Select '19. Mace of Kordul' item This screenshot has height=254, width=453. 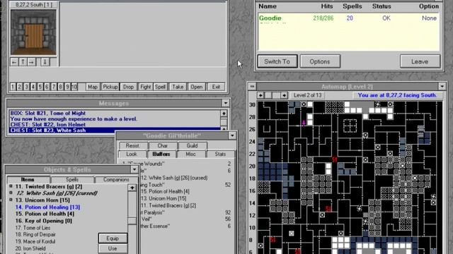tap(35, 241)
